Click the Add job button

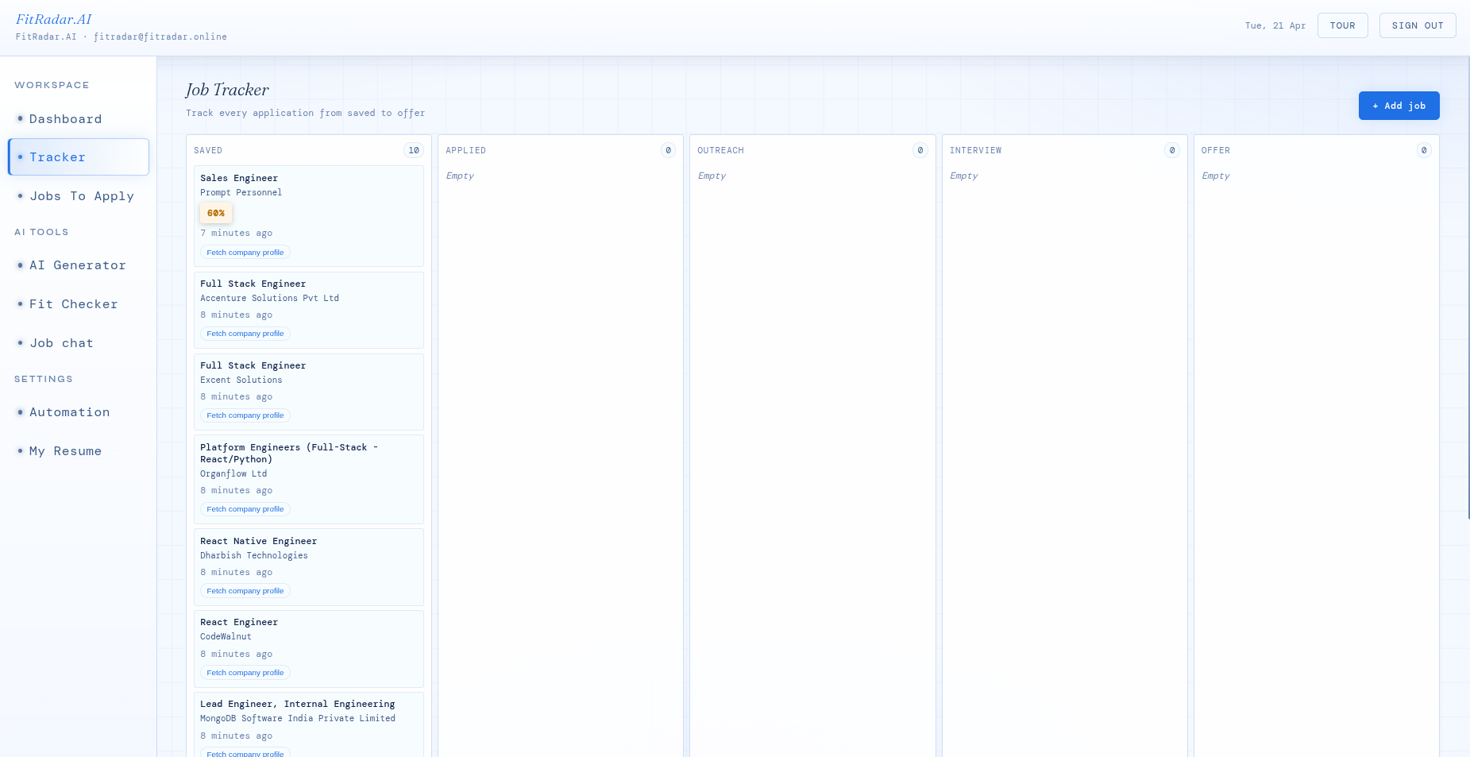1399,106
